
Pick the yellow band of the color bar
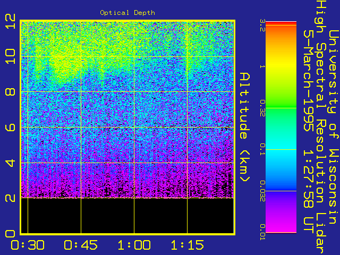(x=281, y=64)
